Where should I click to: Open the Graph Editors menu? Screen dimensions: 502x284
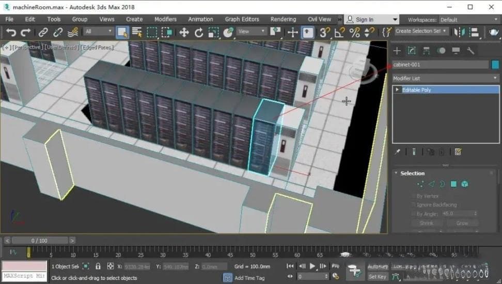click(242, 19)
